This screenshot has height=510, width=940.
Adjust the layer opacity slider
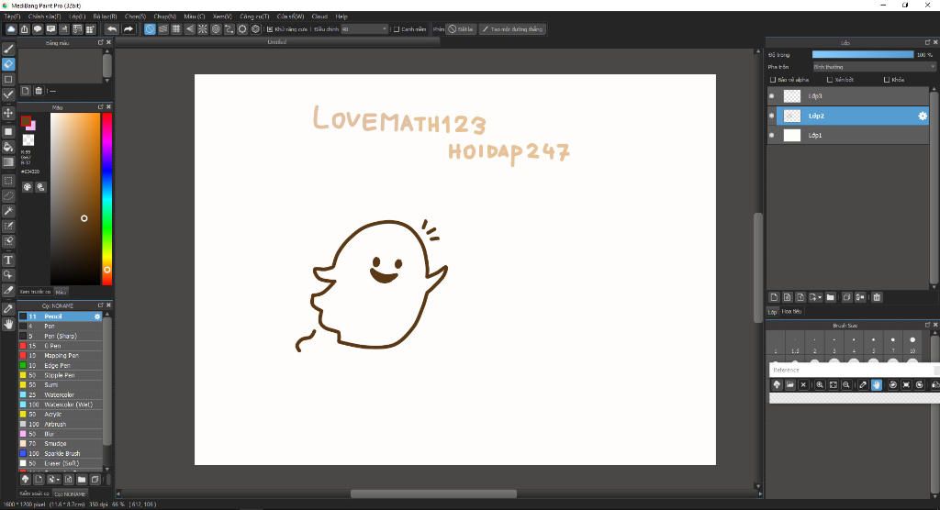coord(862,54)
